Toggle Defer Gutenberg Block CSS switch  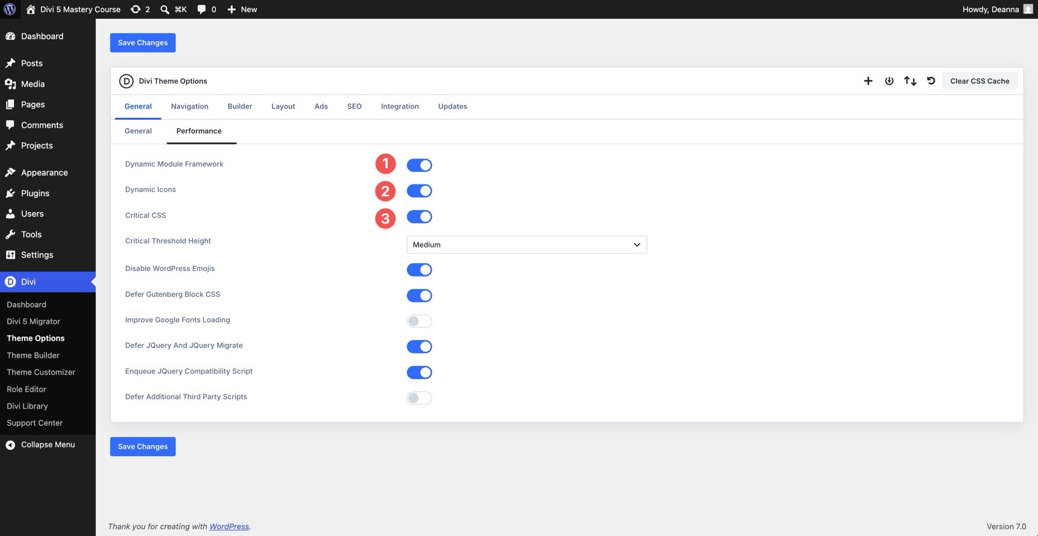419,296
